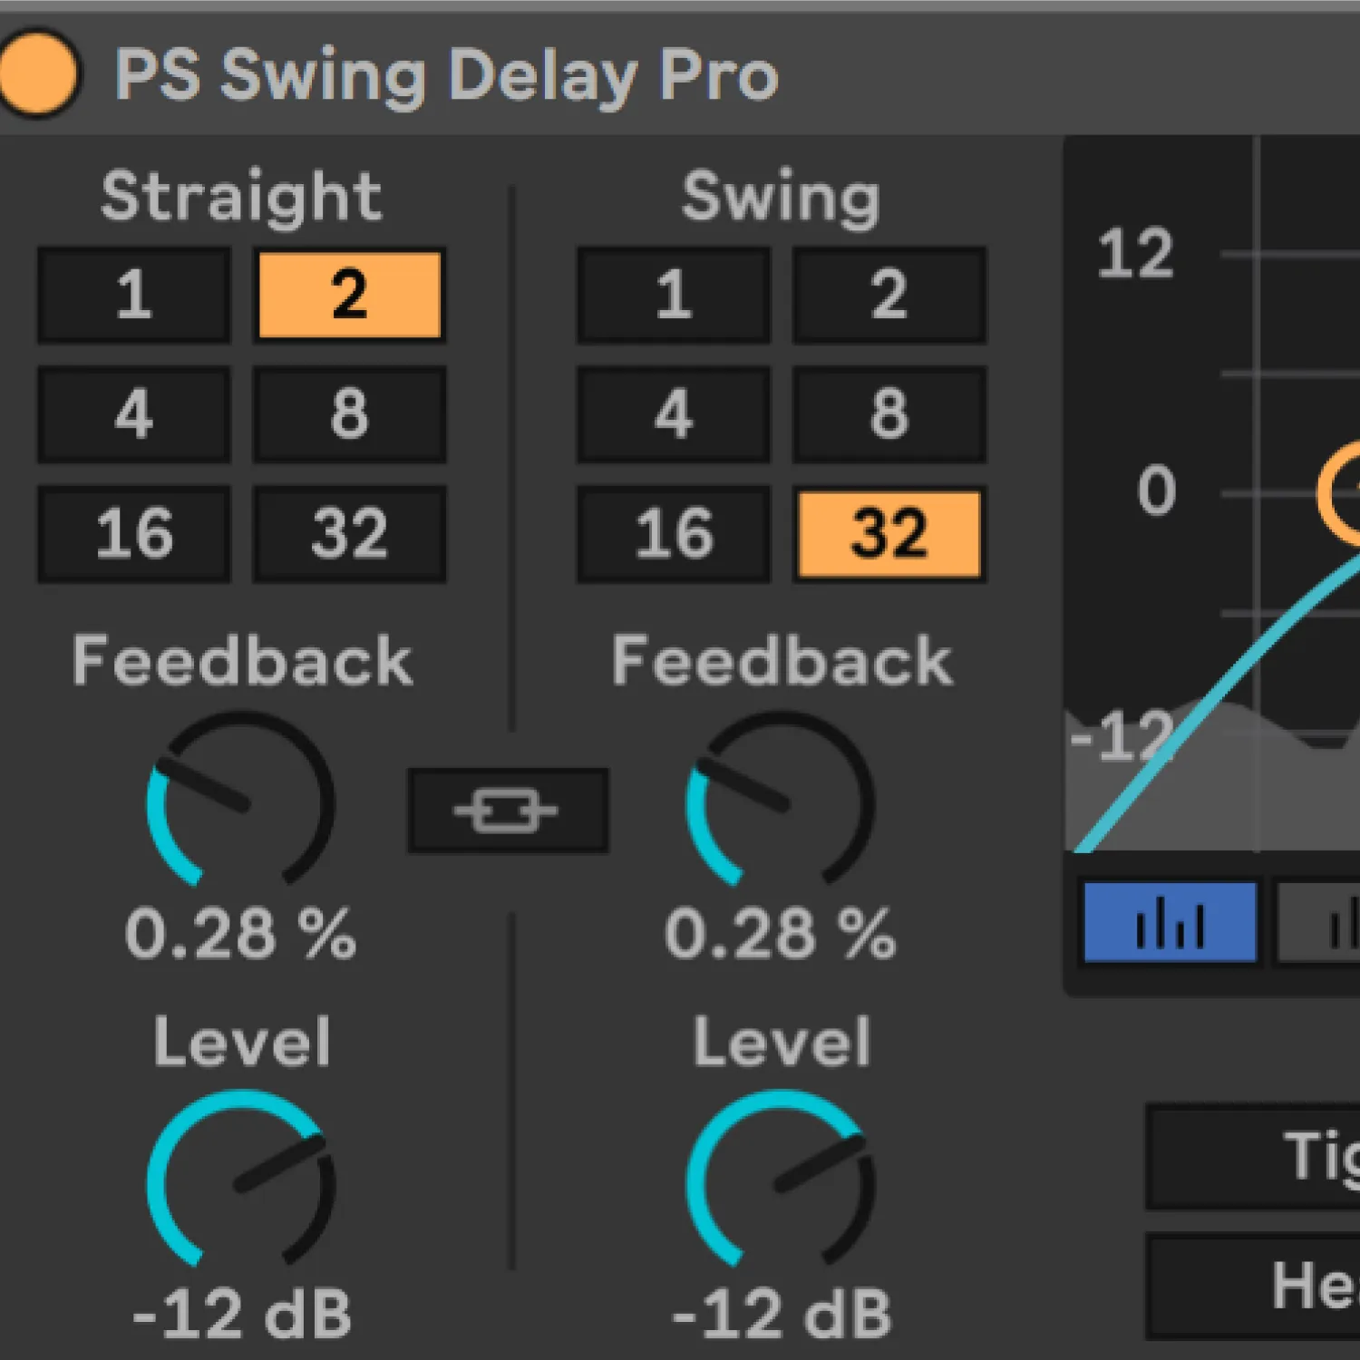Viewport: 1360px width, 1360px height.
Task: Select Swing delay division 1
Action: pos(674,295)
